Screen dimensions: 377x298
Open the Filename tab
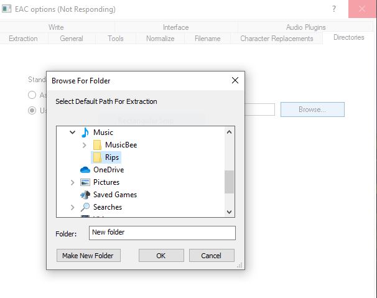208,39
